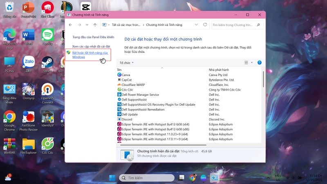Show hidden system tray icons chevron
This screenshot has width=327, height=184.
pos(268,178)
